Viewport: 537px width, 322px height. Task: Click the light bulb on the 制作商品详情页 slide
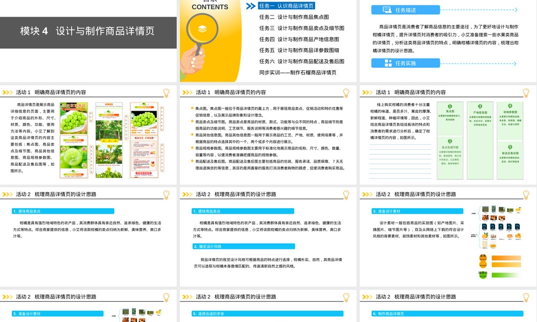(526, 297)
